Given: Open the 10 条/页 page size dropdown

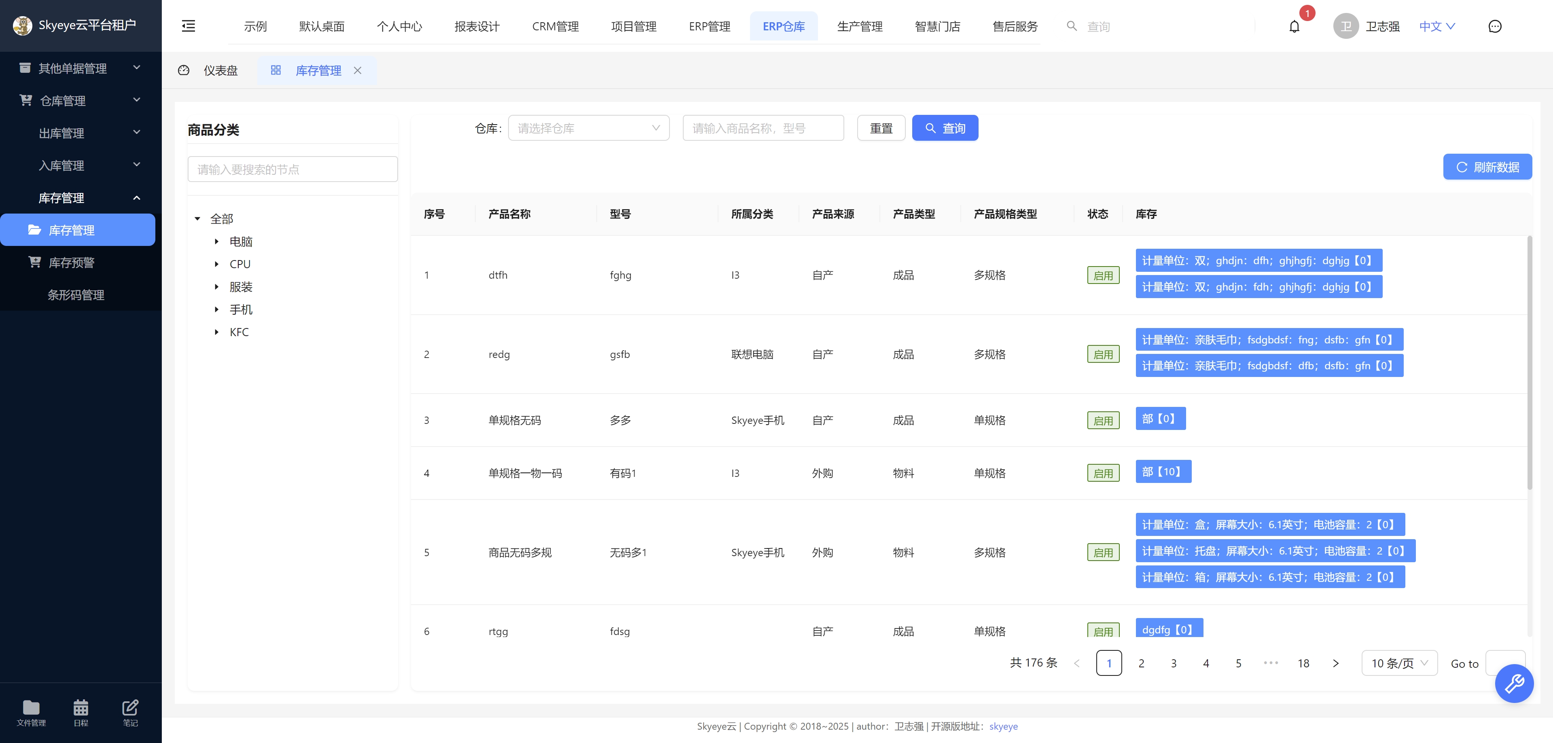Looking at the screenshot, I should click(x=1399, y=663).
